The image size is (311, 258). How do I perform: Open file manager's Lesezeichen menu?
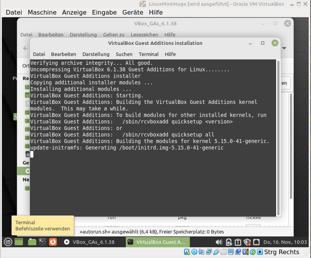tap(145, 35)
